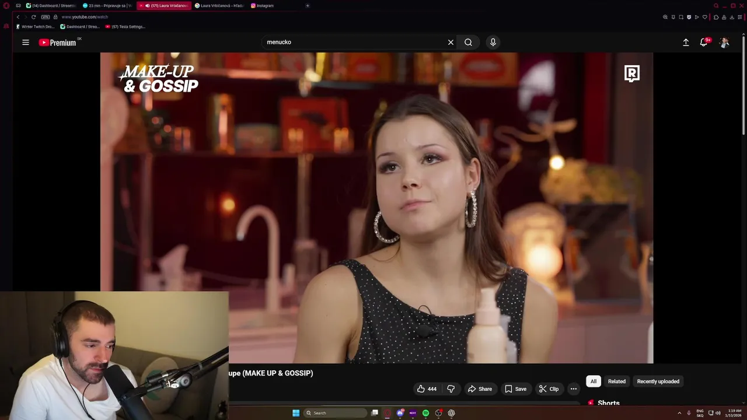Mute the playing Laura Vrbičanová YouTube tab
The width and height of the screenshot is (747, 420).
coord(147,6)
